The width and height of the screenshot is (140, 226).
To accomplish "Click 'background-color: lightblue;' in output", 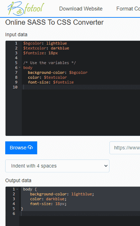I will click(62, 194).
